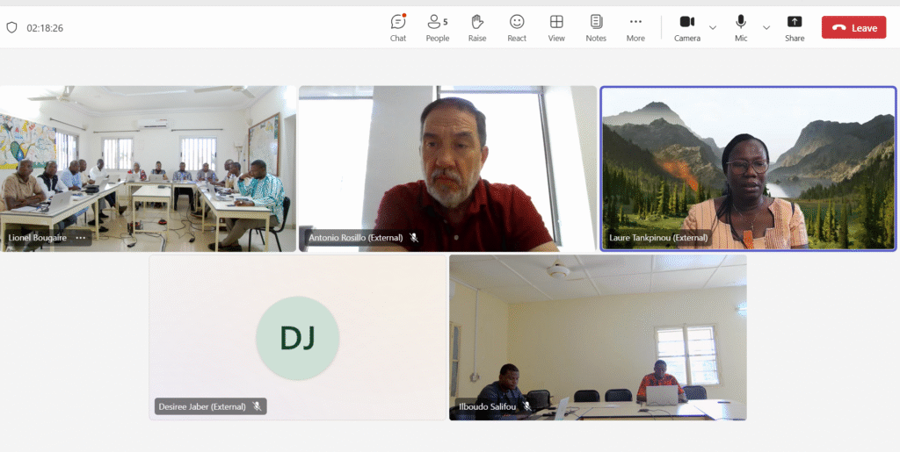Select Ilboudo Salifou's video tile
The height and width of the screenshot is (452, 900).
click(x=598, y=337)
